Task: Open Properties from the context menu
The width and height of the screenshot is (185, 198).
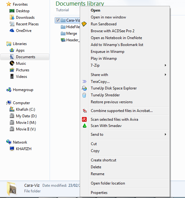Action: 99,193
